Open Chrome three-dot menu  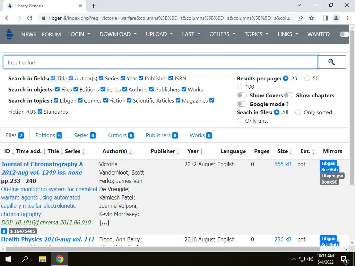click(x=347, y=18)
